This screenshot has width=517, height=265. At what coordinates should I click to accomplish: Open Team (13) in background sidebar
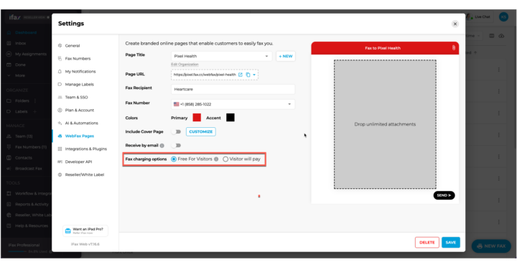point(24,136)
